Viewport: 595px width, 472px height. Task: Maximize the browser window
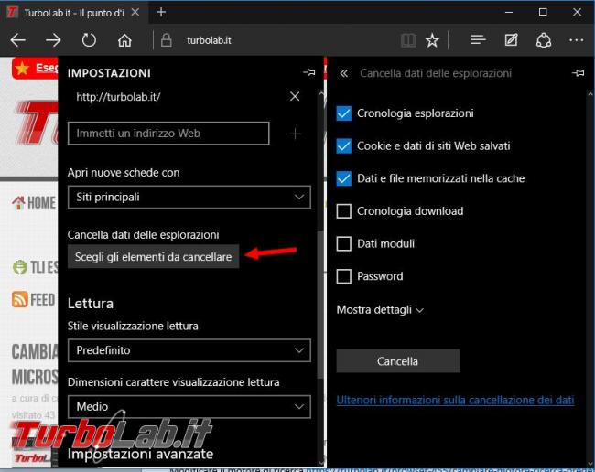click(x=543, y=12)
